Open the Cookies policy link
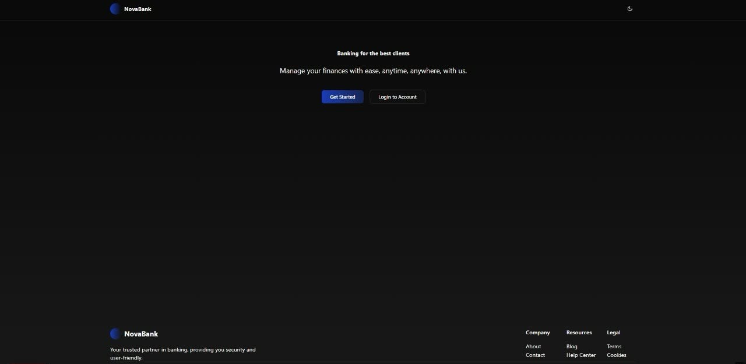The height and width of the screenshot is (364, 746). pyautogui.click(x=617, y=355)
